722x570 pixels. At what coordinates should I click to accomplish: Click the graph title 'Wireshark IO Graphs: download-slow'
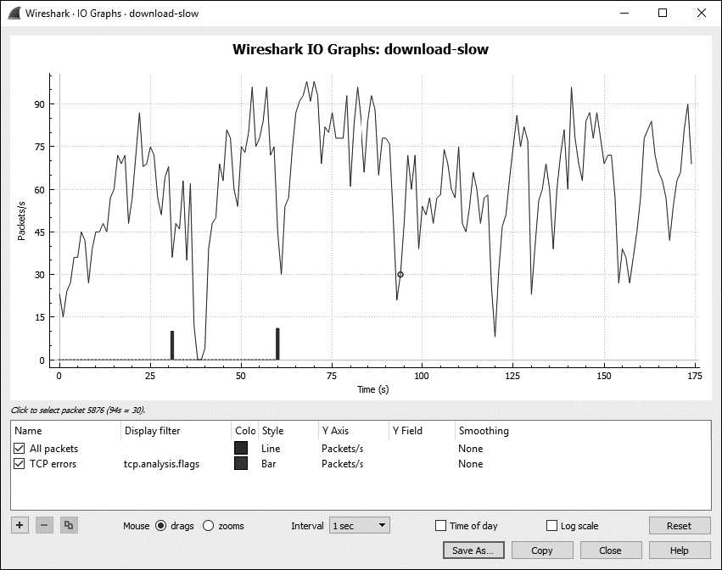(361, 49)
